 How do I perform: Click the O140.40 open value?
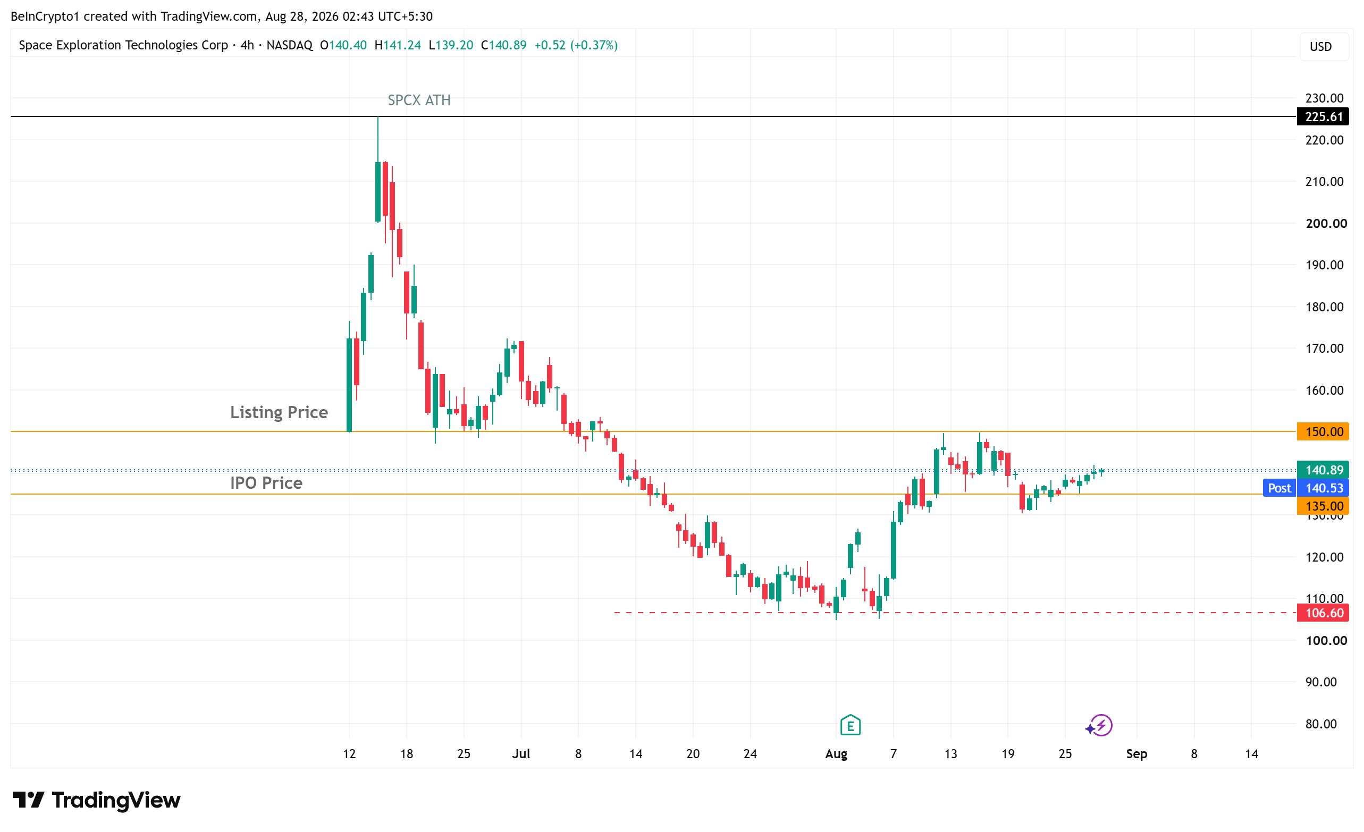pos(343,45)
